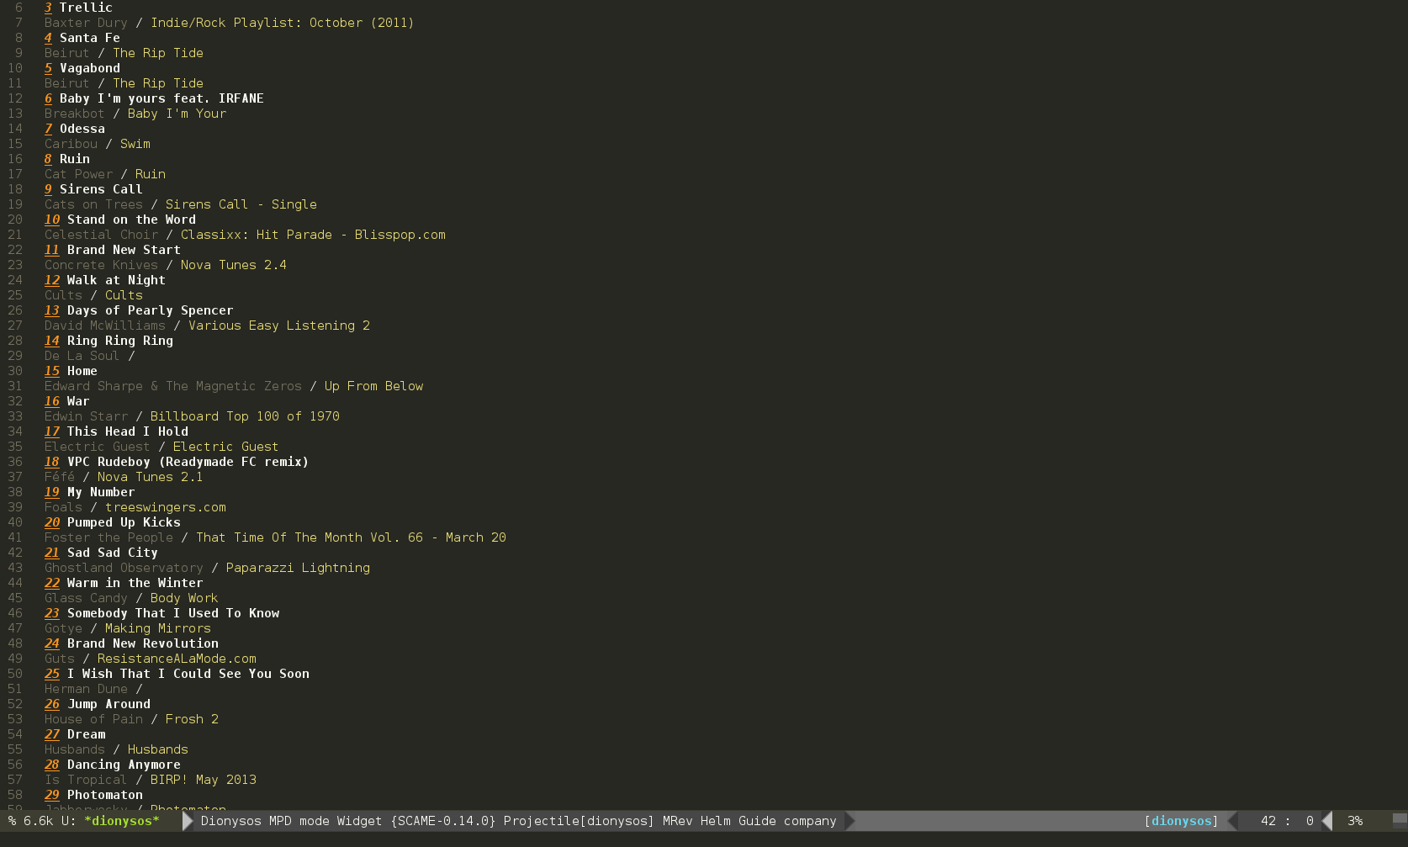1408x847 pixels.
Task: Click artist De La Soul
Action: [x=82, y=356]
